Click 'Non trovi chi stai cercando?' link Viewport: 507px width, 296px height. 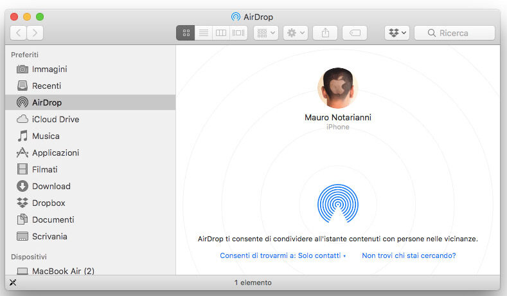point(409,255)
